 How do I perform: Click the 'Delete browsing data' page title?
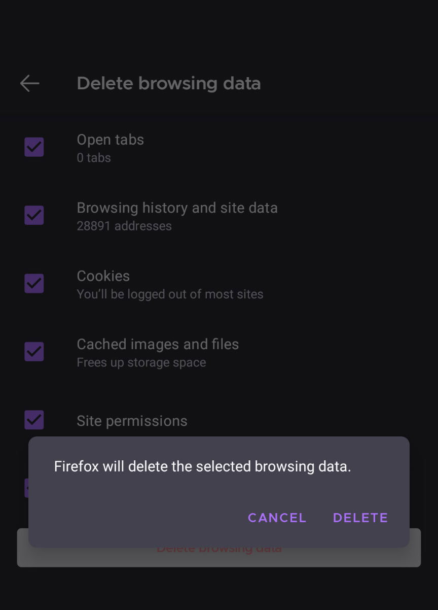pyautogui.click(x=168, y=83)
